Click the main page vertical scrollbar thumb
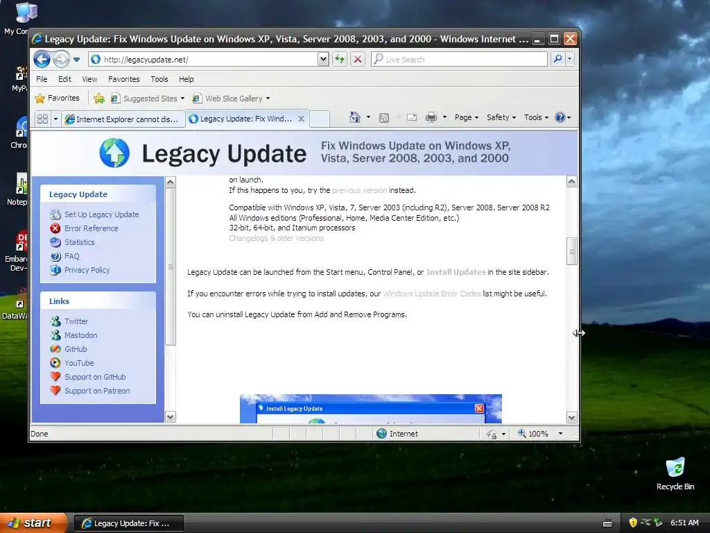 [572, 251]
